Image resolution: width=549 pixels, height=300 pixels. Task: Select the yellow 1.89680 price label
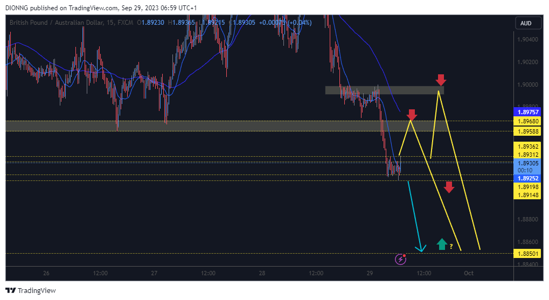[x=527, y=121]
